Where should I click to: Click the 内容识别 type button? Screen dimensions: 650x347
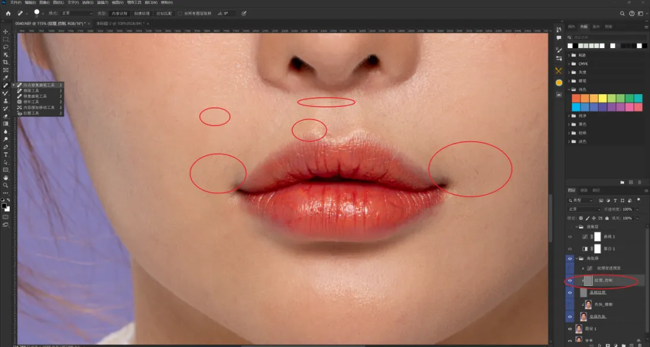coord(118,13)
